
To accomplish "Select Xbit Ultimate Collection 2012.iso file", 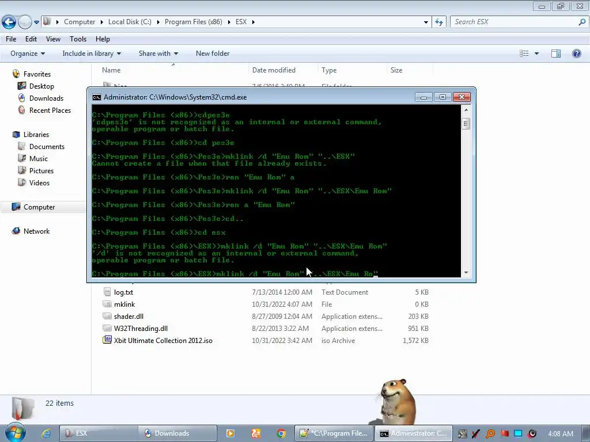I will click(x=163, y=341).
